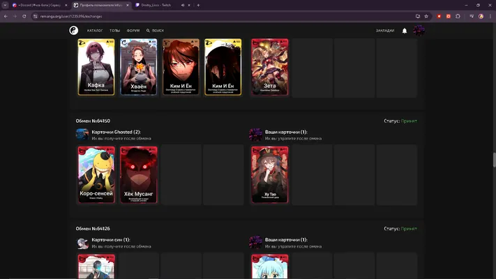Click the Remanga yin-yang logo
The height and width of the screenshot is (279, 496).
[x=74, y=31]
